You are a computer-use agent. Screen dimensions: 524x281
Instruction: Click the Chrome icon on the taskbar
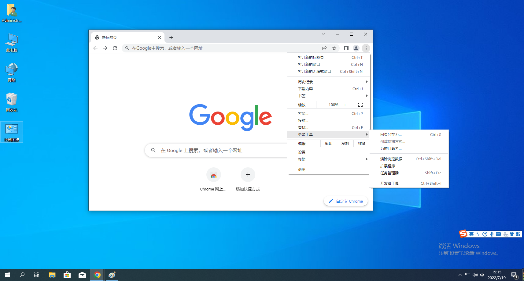pos(97,275)
